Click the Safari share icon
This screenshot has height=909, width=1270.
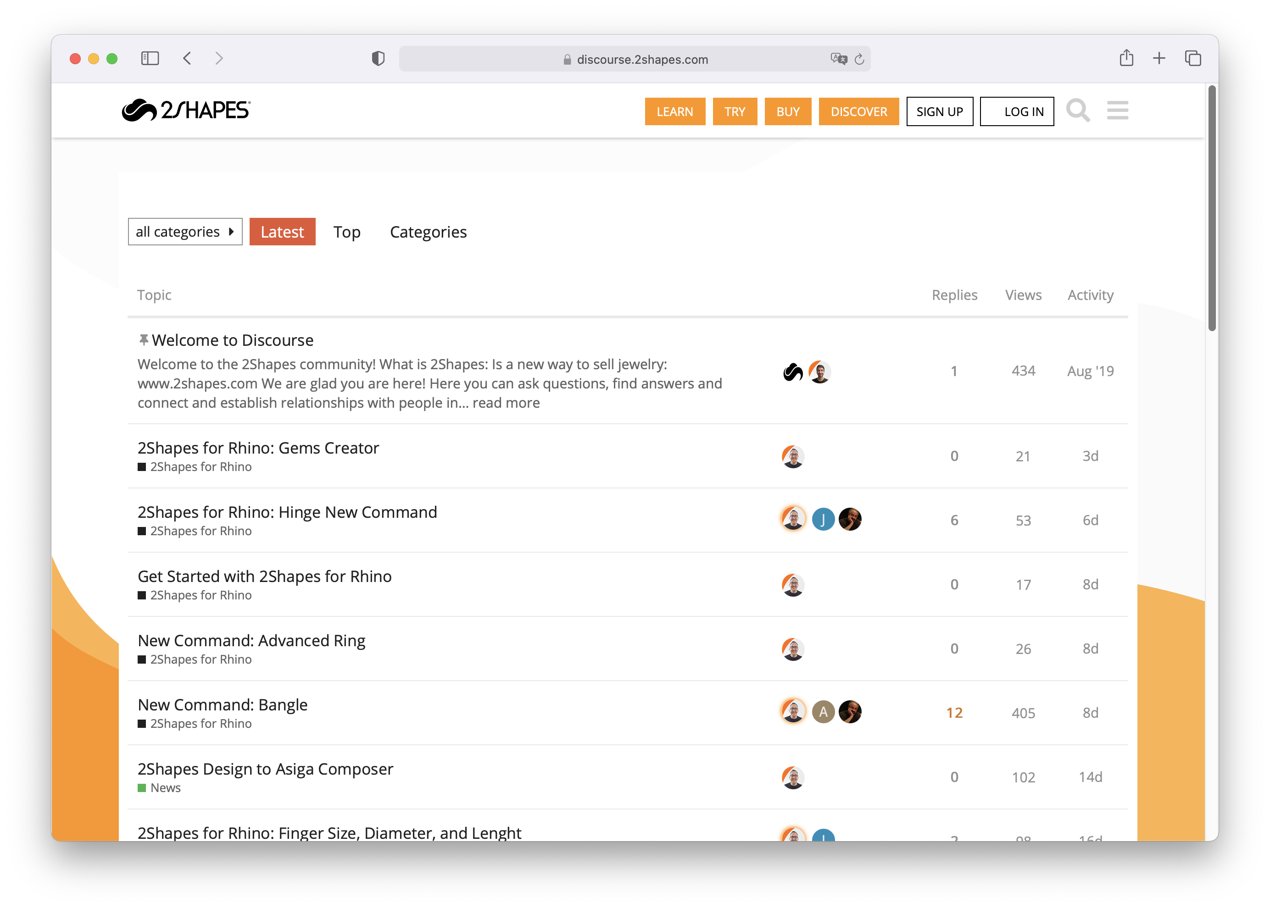coord(1126,58)
